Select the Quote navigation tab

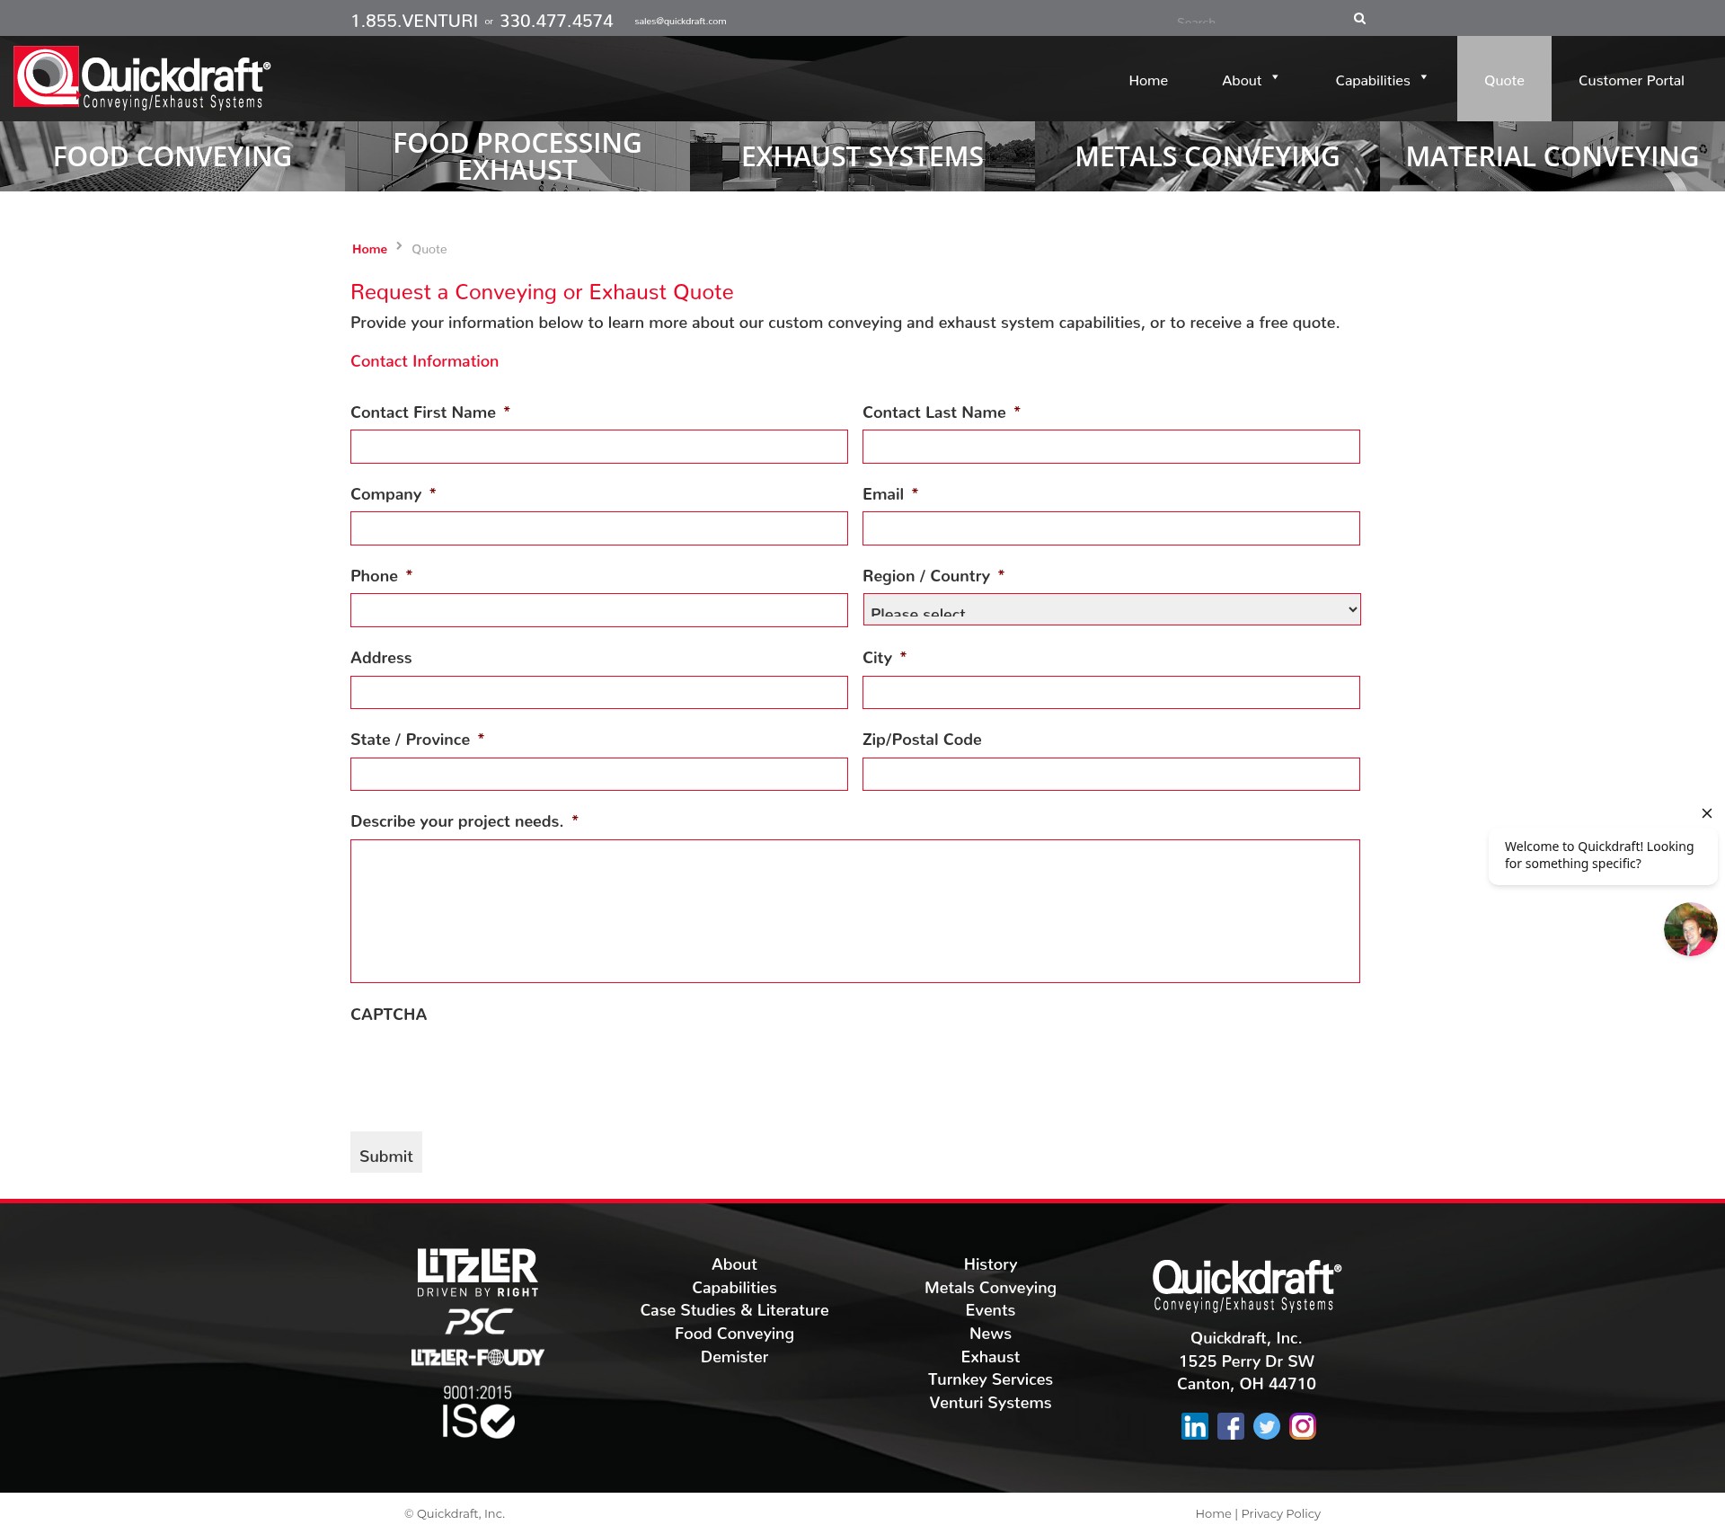pyautogui.click(x=1504, y=79)
